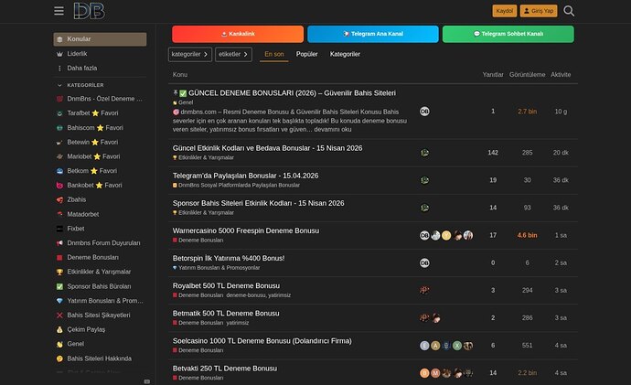Sort topics by Görüntüleme column header
Viewport: 631px width, 385px height.
pos(527,75)
